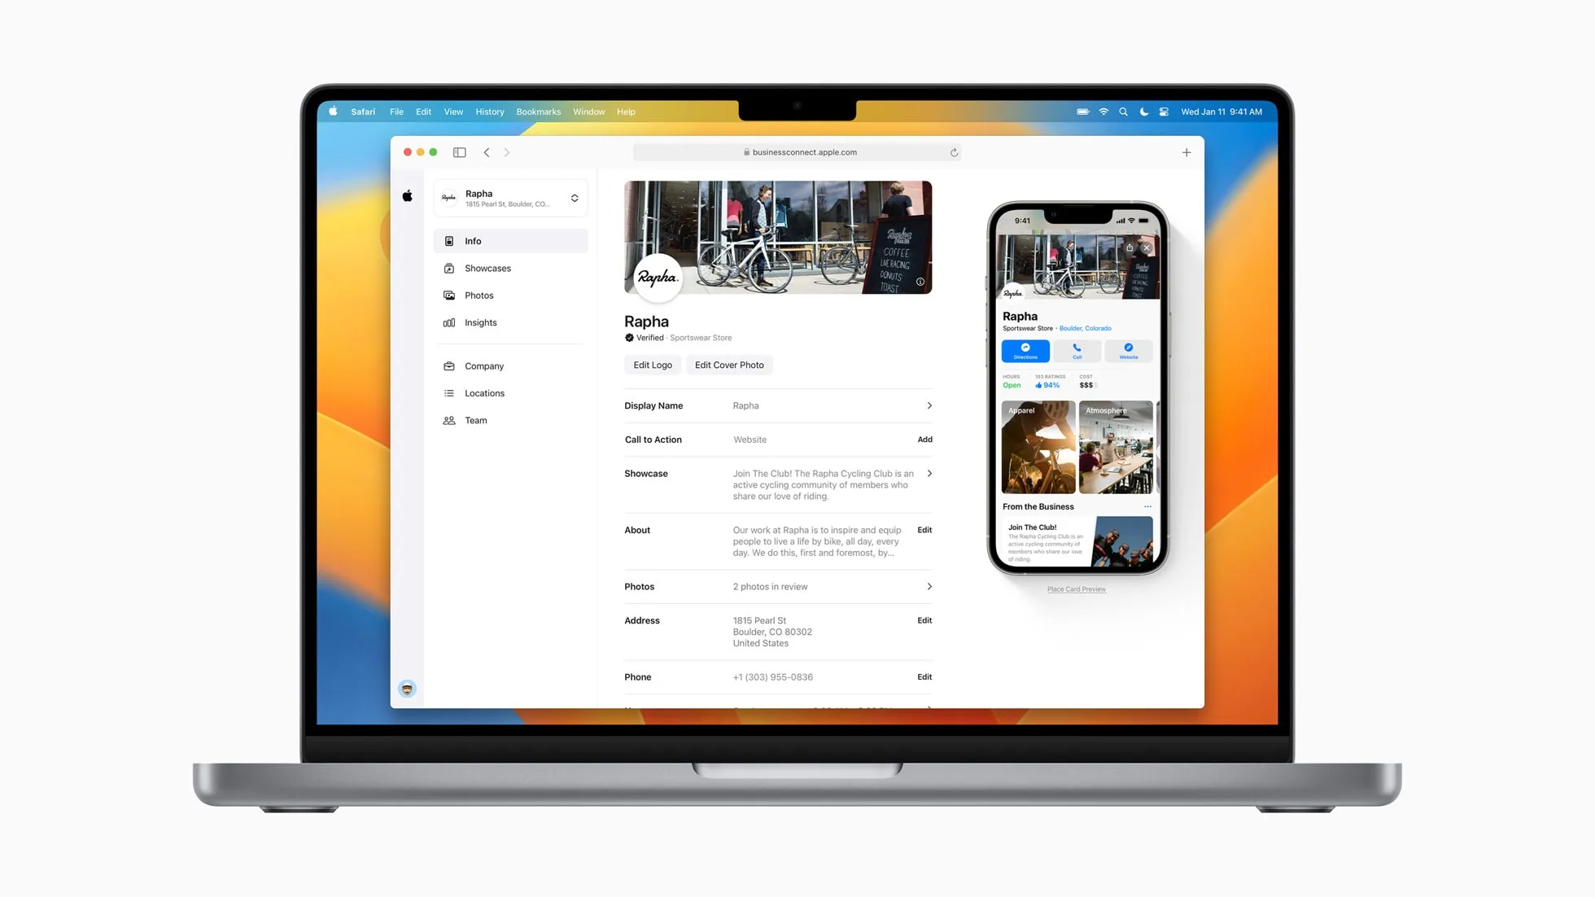Open the Locations sidebar section
The image size is (1595, 897).
pos(484,392)
